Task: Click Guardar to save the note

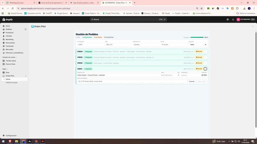Action: (192, 81)
